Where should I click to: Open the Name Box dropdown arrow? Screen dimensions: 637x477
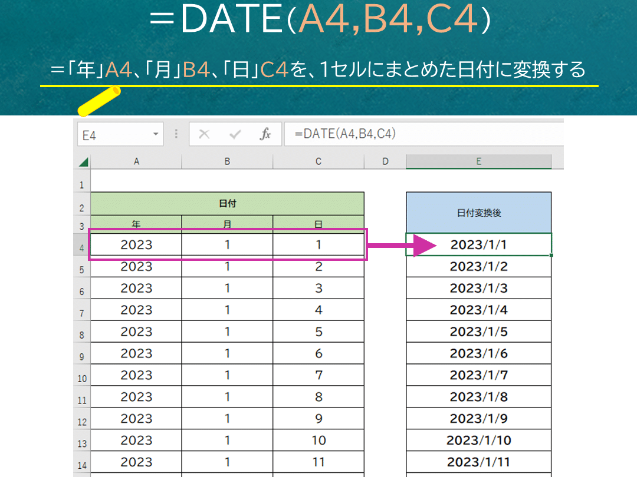pos(156,134)
